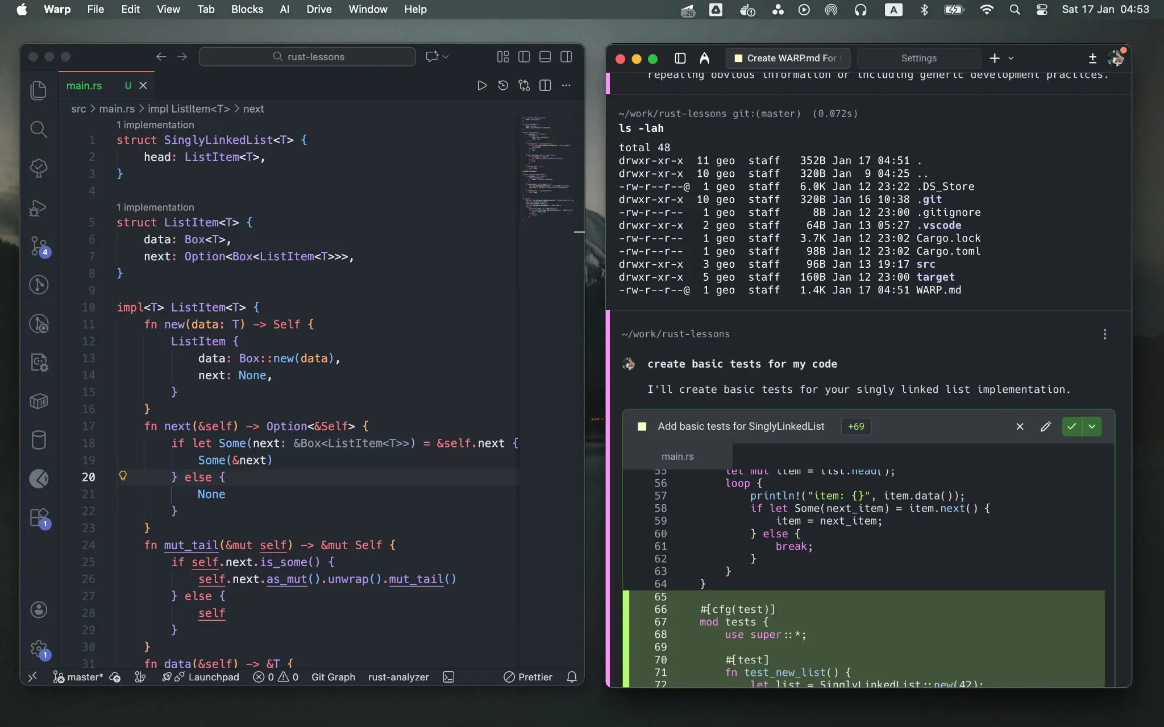
Task: Open the VS Code editor More Actions menu
Action: (566, 85)
